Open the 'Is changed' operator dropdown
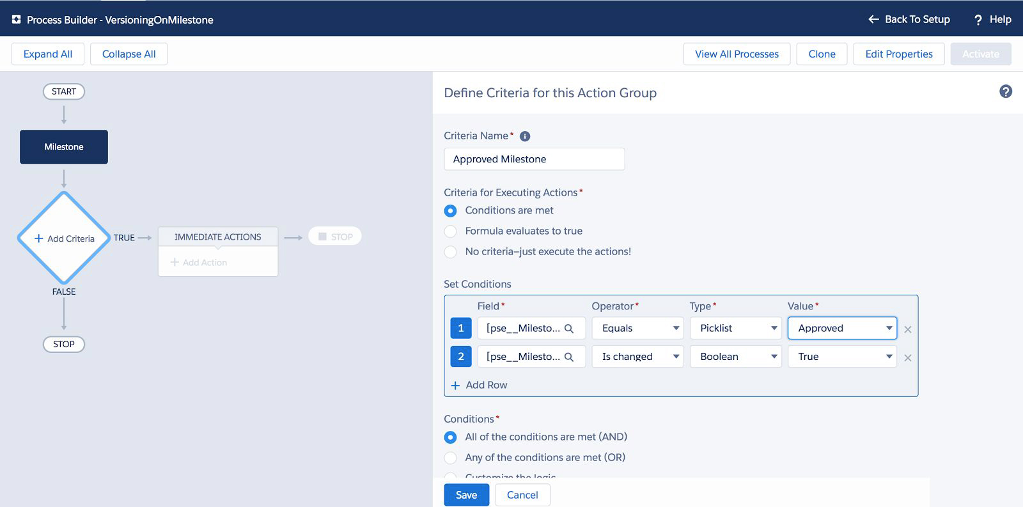This screenshot has height=507, width=1023. (x=637, y=356)
